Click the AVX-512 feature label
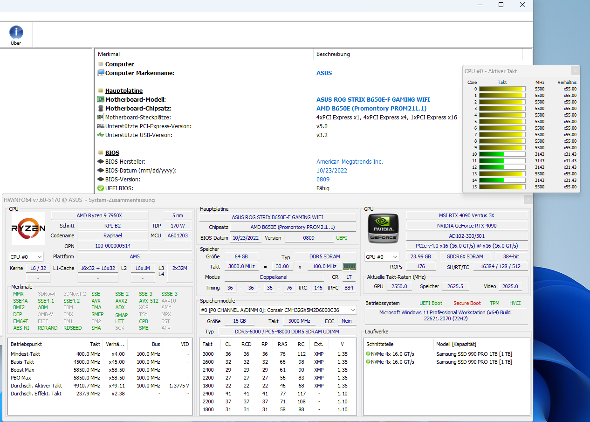The height and width of the screenshot is (422, 590). [x=148, y=301]
